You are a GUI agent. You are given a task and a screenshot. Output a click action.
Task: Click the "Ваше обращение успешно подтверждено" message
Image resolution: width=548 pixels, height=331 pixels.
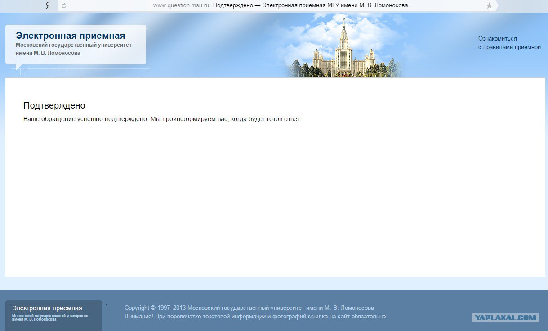tap(162, 119)
